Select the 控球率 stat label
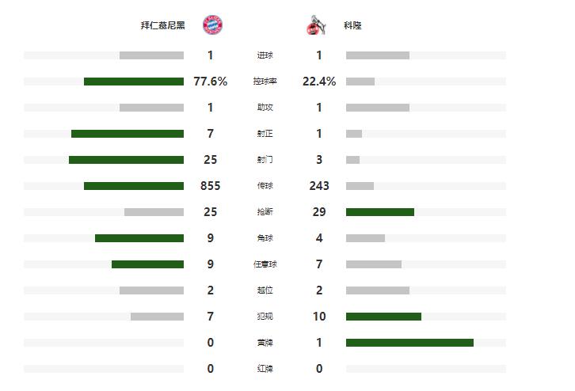 tap(265, 82)
